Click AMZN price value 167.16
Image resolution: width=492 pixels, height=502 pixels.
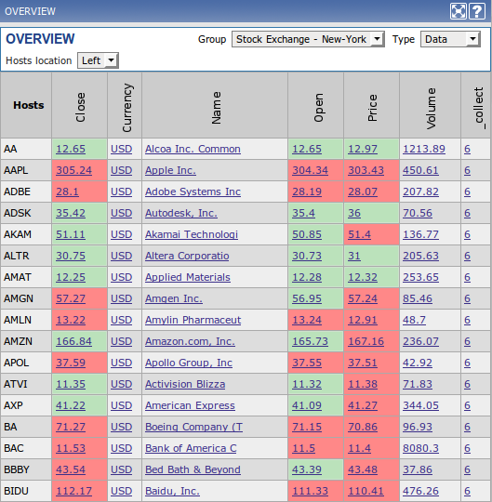[x=366, y=341]
